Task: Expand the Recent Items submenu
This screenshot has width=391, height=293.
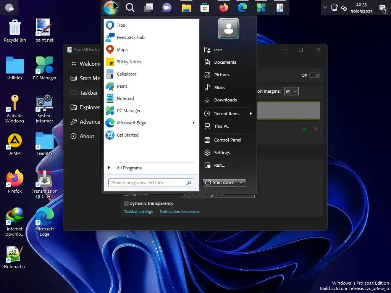Action: [228, 114]
